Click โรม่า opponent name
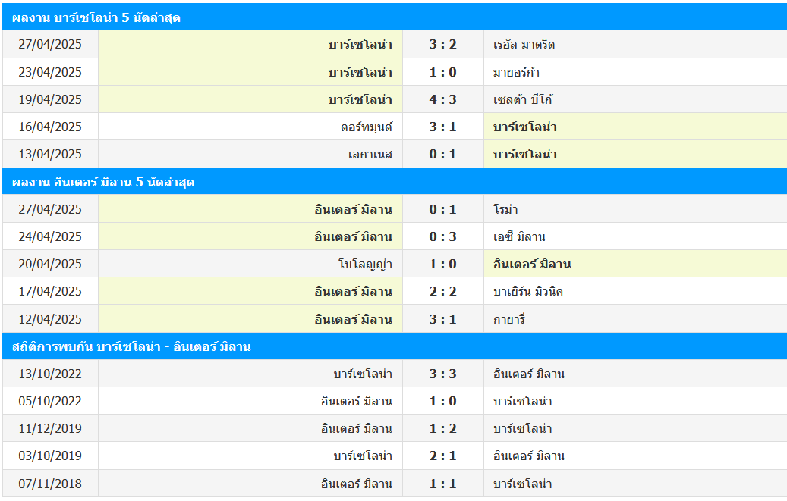This screenshot has width=787, height=501. pyautogui.click(x=505, y=209)
